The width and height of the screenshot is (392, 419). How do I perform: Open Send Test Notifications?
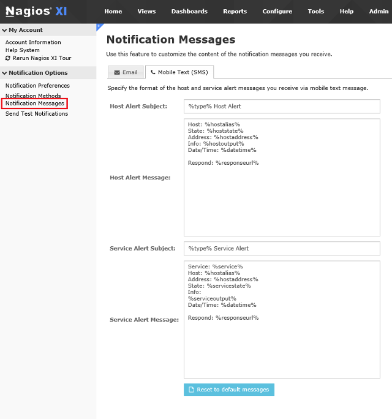coord(37,113)
